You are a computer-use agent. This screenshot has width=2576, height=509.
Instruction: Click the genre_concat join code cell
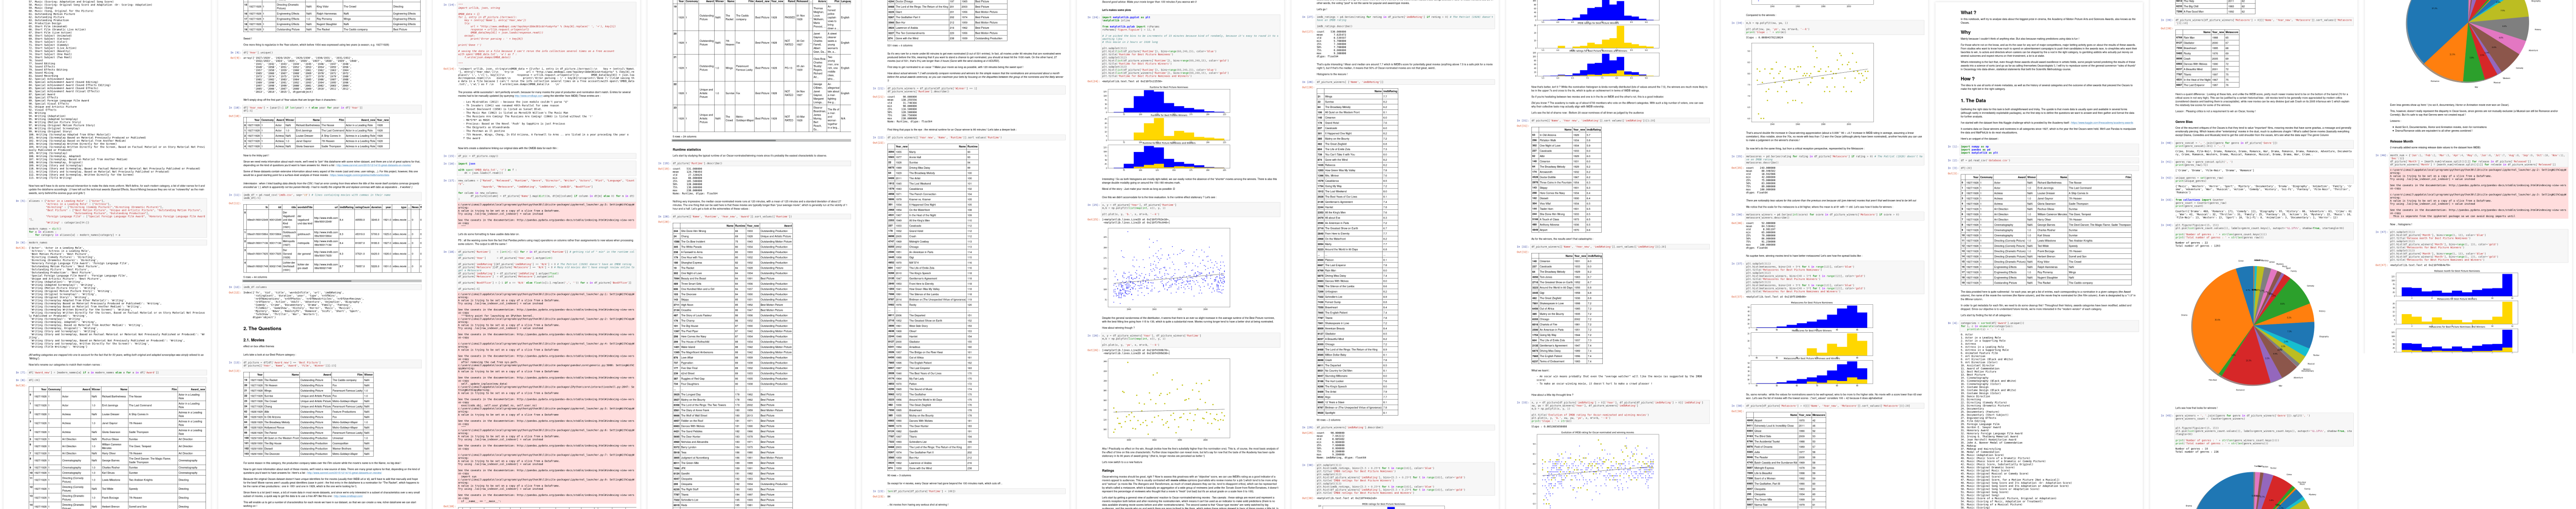pyautogui.click(x=2226, y=144)
